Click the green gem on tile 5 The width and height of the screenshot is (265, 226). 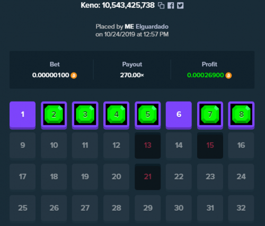[x=148, y=114]
